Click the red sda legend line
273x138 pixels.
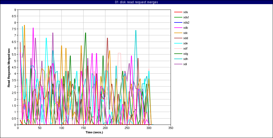(x=178, y=12)
